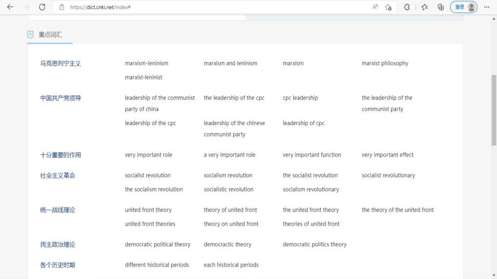Click the address bar URL field
This screenshot has width=497, height=279.
coord(207,7)
